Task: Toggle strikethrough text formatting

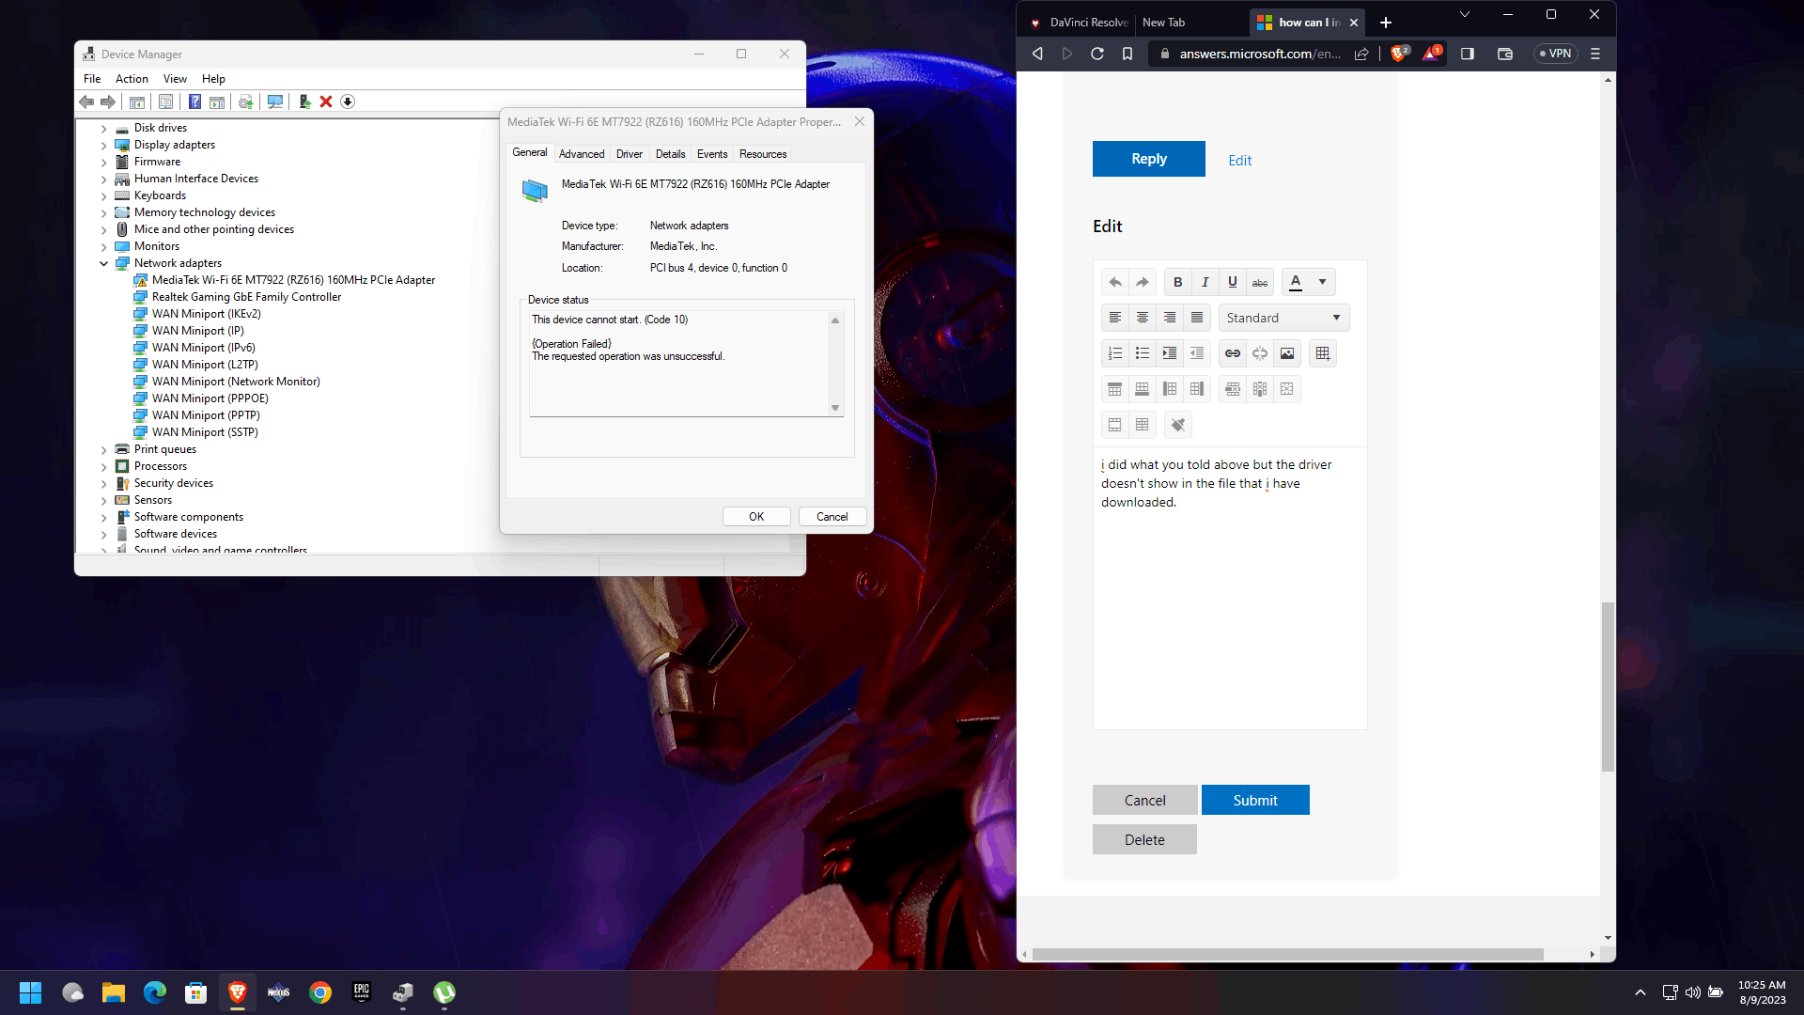Action: click(1259, 282)
